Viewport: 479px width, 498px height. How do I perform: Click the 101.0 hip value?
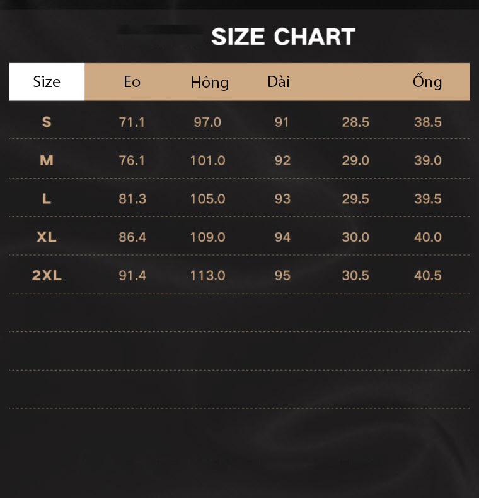[208, 161]
